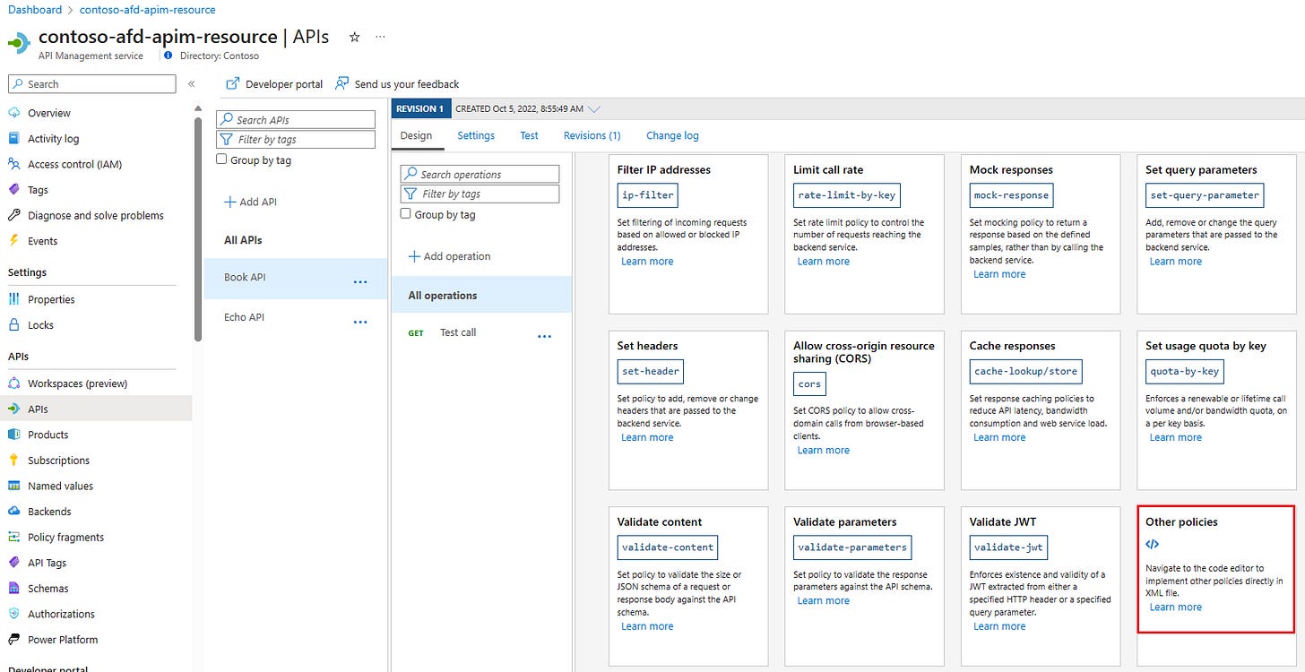Expand the revision created-date dropdown chevron
Image resolution: width=1305 pixels, height=672 pixels.
593,108
